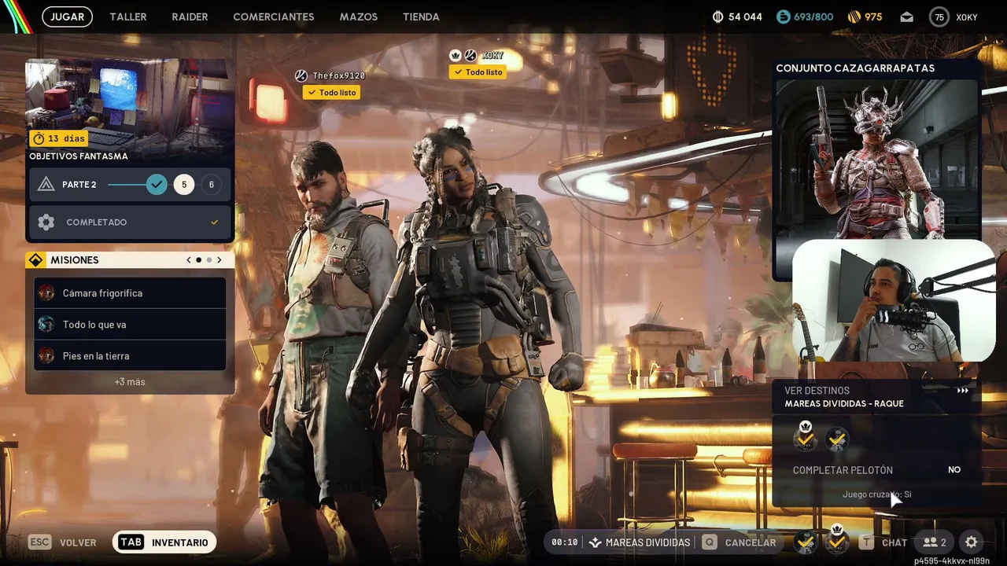Click the yellow 975 tokens icon
1007x566 pixels.
pyautogui.click(x=854, y=17)
